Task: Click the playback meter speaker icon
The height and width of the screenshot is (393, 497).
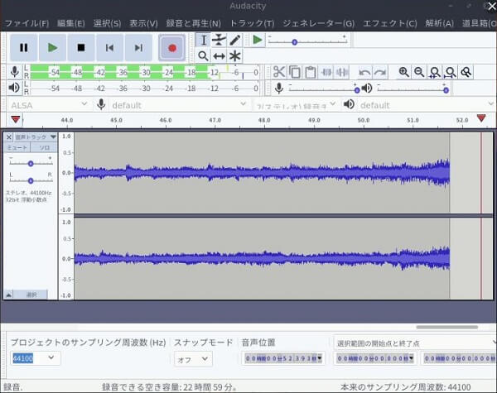Action: pos(14,88)
